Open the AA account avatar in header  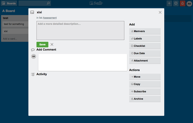point(189,3)
